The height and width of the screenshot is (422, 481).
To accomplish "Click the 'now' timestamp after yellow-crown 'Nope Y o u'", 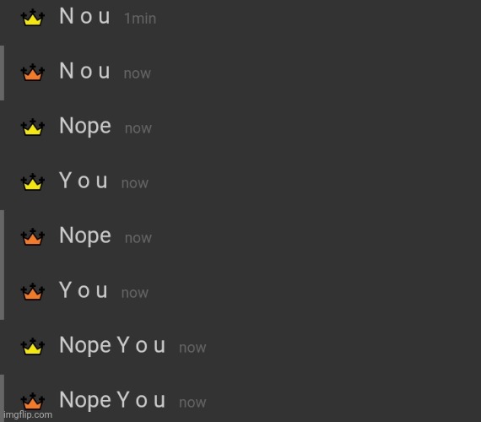I will pos(192,348).
